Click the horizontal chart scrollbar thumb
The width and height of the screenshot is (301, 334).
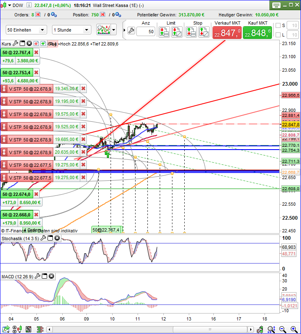click(x=210, y=329)
